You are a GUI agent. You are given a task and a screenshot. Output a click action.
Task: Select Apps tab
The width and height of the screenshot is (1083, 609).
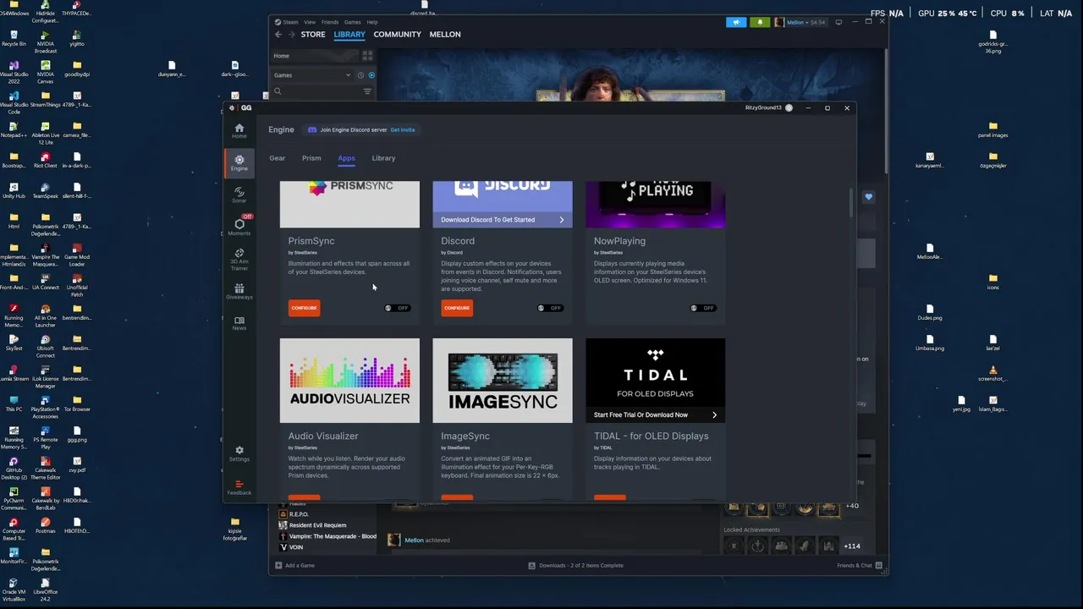pos(346,158)
